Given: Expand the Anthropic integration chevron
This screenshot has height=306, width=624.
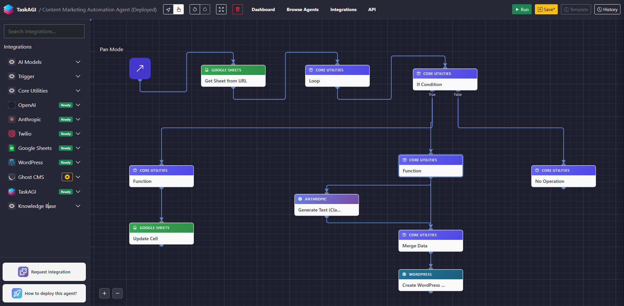Looking at the screenshot, I should pos(78,119).
